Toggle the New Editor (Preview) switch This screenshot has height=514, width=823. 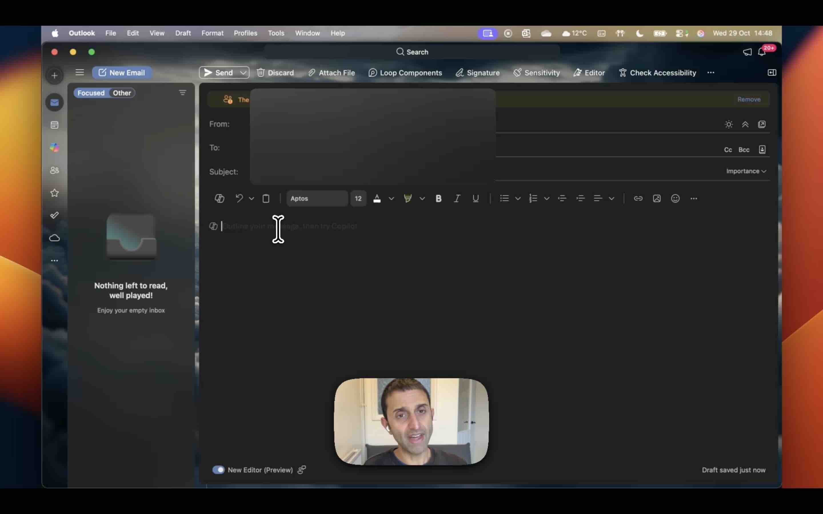218,470
